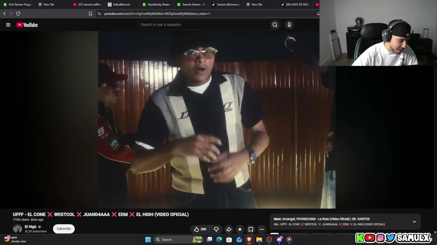Click the browser address bar URL
437x245 pixels.
[x=157, y=14]
